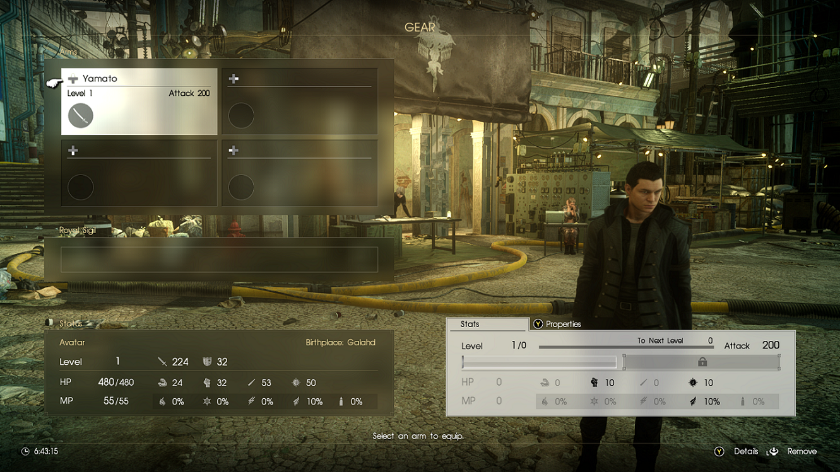Viewport: 840px width, 472px height.
Task: Click the starburst spirit icon beside 50
Action: point(296,383)
